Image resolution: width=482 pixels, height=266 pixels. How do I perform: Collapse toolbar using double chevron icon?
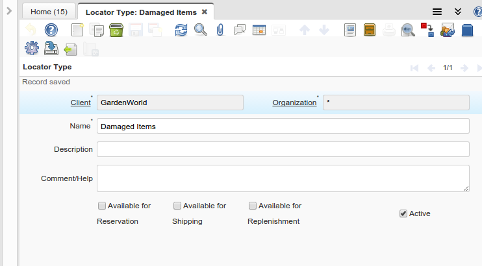457,12
